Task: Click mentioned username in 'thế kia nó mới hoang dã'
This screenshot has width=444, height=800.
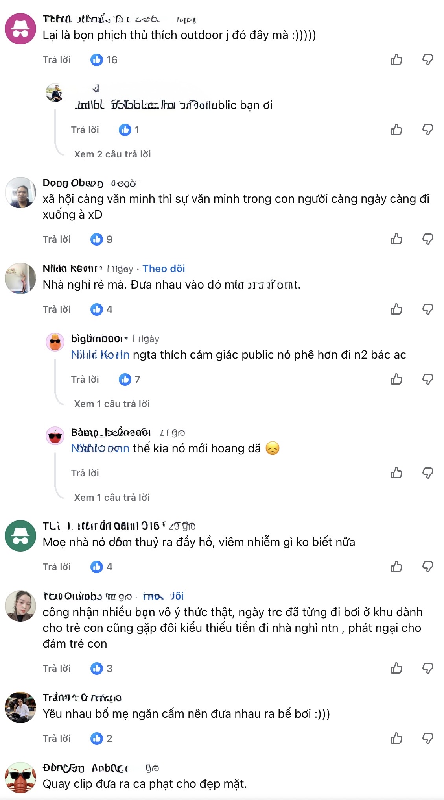Action: click(x=100, y=448)
